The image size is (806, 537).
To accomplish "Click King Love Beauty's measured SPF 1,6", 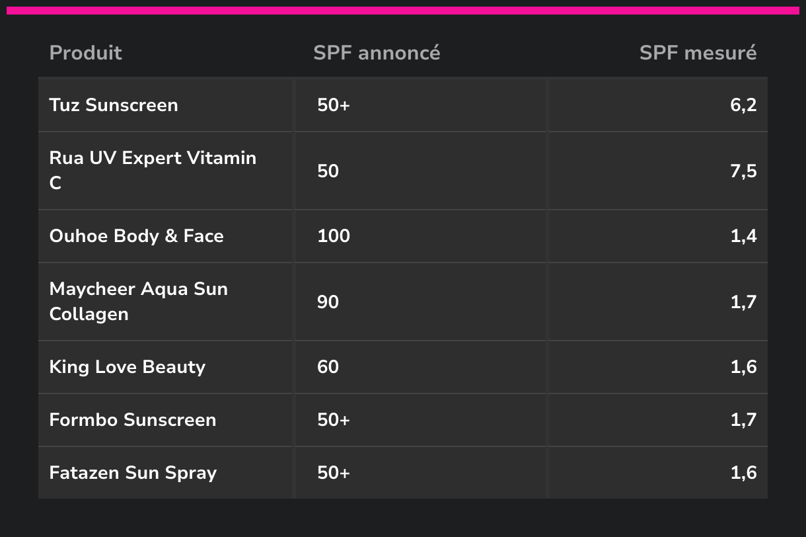I will [x=743, y=367].
